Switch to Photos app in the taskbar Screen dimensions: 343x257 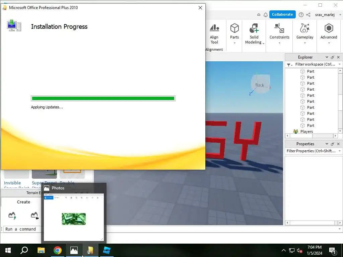click(74, 250)
